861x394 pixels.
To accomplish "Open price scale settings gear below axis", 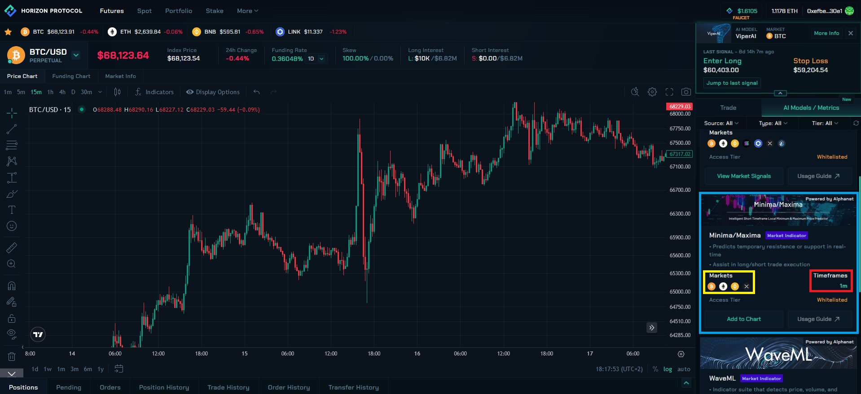I will click(681, 354).
